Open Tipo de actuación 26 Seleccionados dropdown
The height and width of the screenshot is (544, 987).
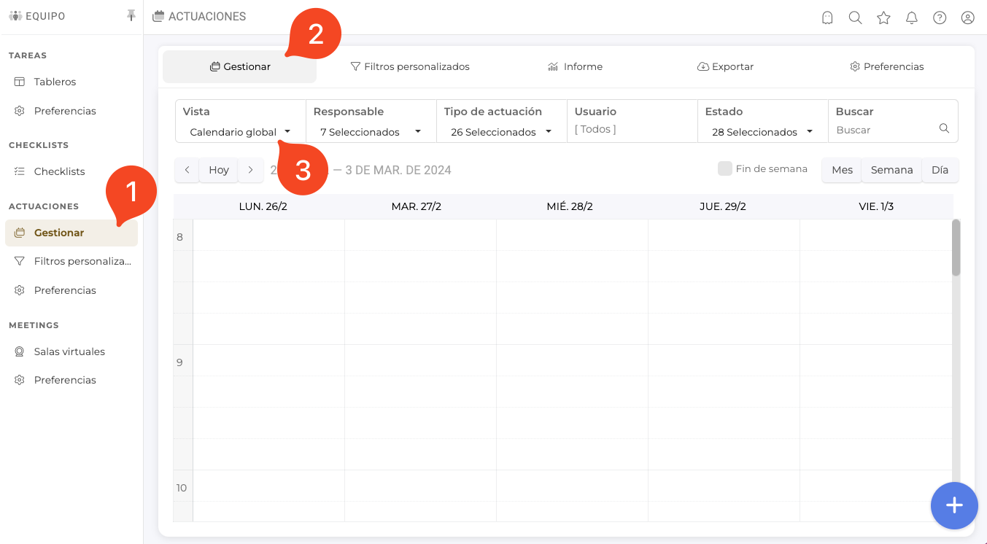click(x=501, y=132)
